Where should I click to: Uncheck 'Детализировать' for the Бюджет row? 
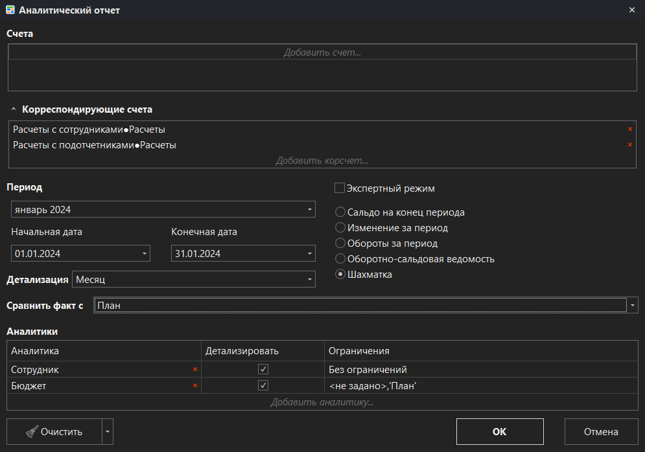point(263,385)
